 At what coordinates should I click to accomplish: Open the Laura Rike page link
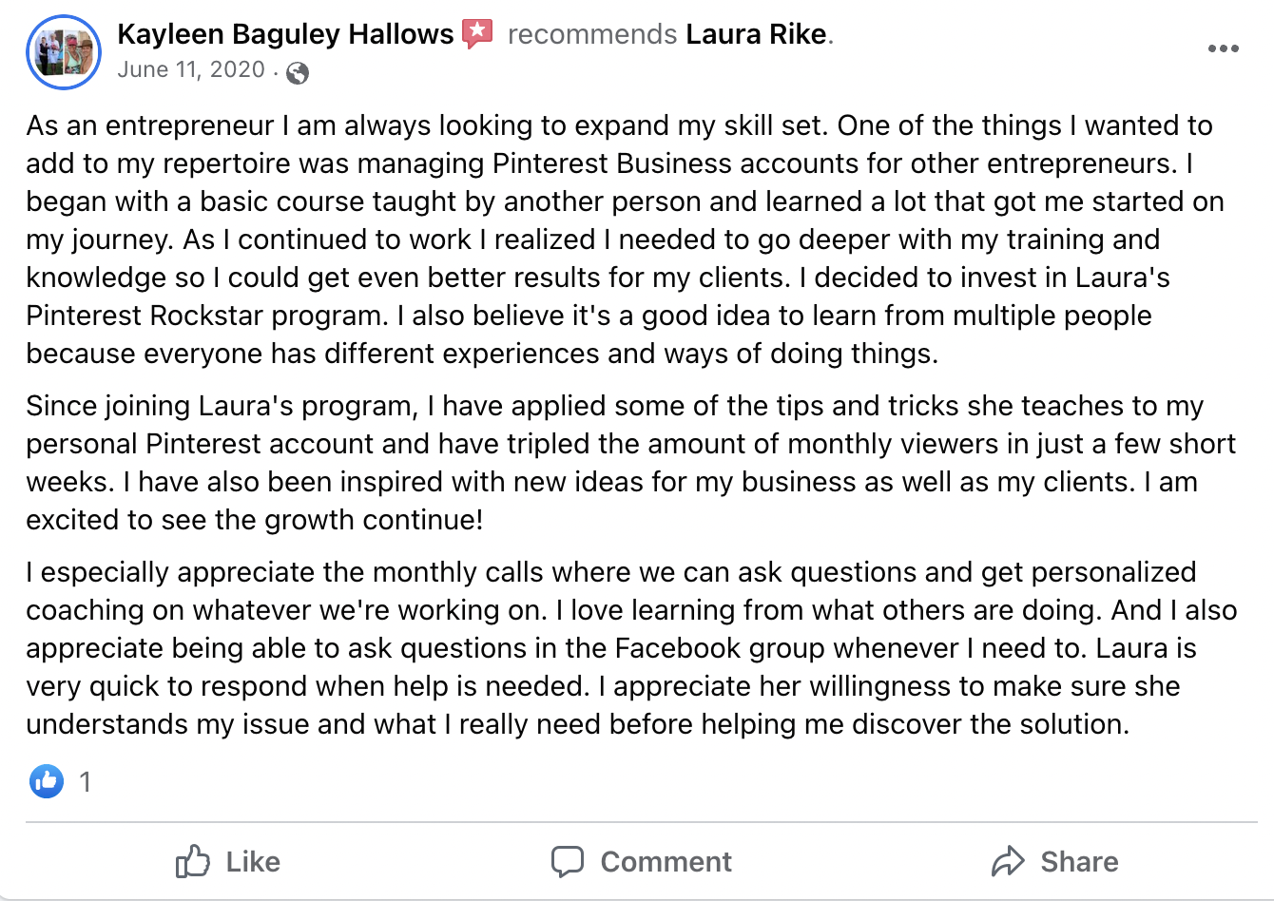756,34
